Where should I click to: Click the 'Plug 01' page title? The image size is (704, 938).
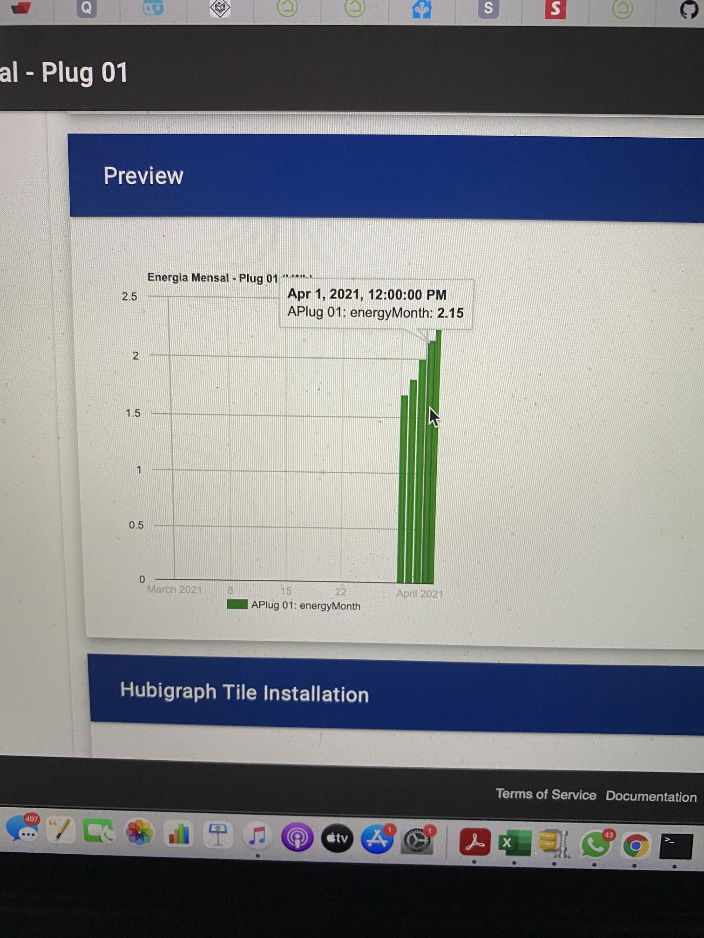pos(84,73)
